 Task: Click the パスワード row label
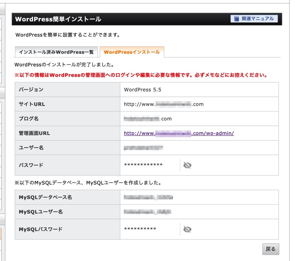click(x=31, y=165)
